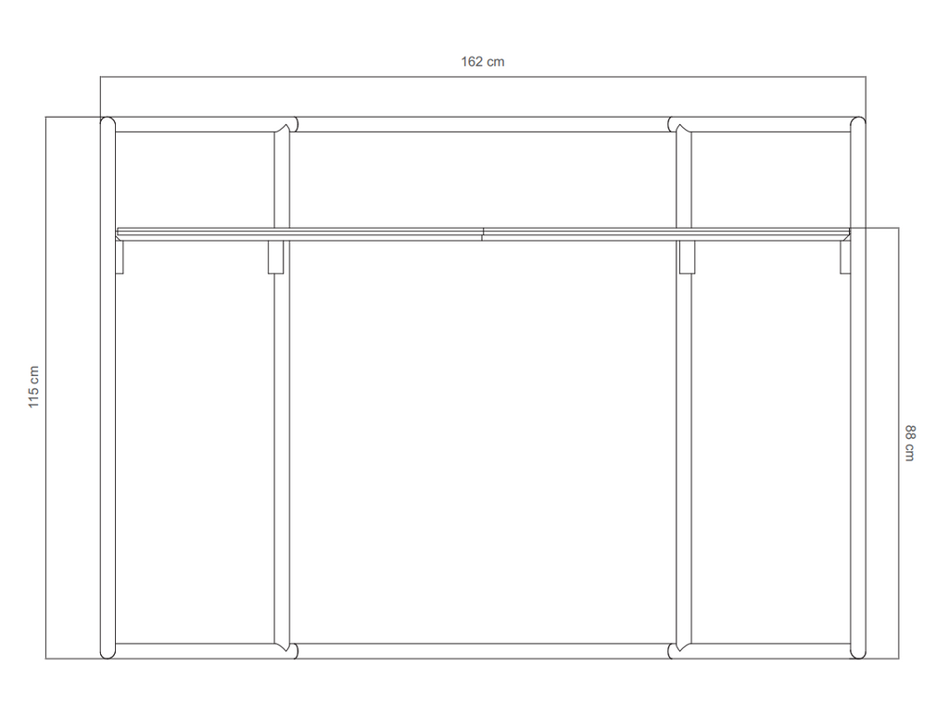
Task: Select the large lower center compartment
Action: point(483,442)
